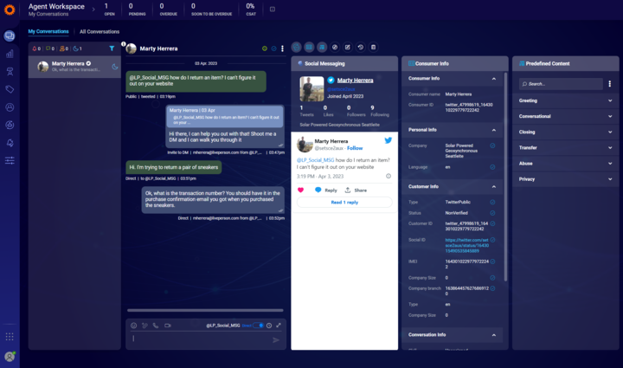Click Marty Herrera profile photo in Social Messaging
Image resolution: width=623 pixels, height=368 pixels.
click(x=311, y=89)
